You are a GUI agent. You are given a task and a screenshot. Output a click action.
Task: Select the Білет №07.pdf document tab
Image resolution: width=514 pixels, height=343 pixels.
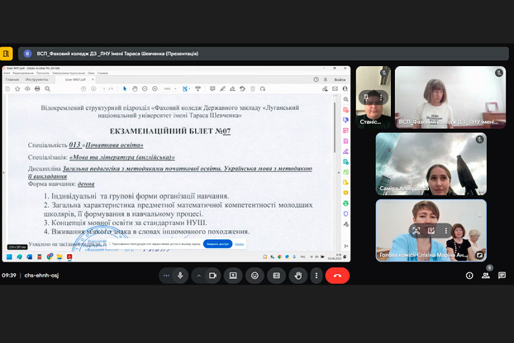pos(75,79)
